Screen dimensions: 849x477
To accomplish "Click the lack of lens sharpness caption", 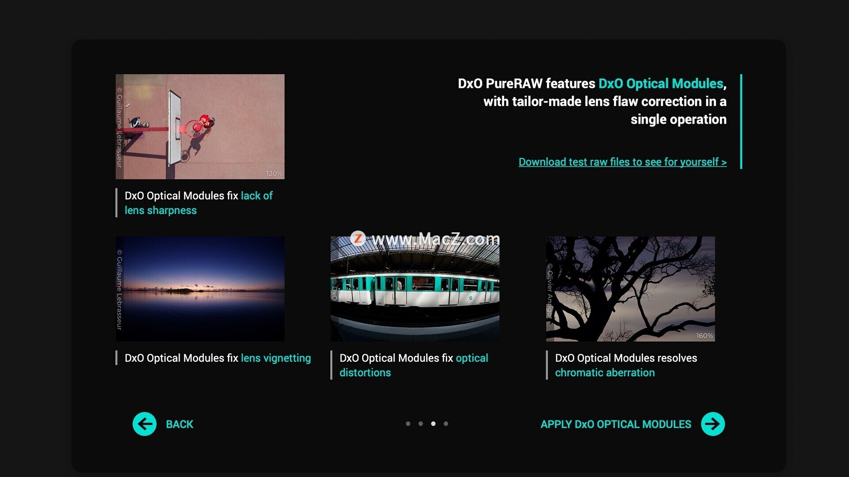I will [x=199, y=203].
